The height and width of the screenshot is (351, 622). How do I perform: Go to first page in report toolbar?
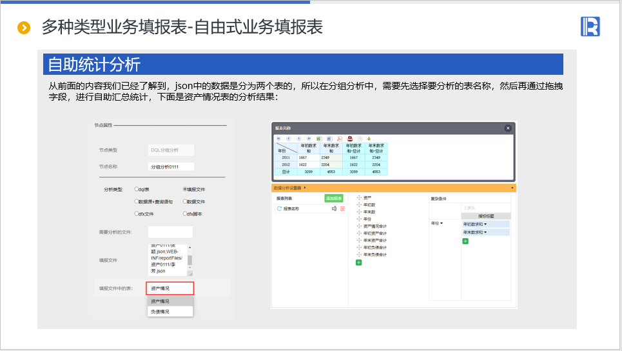(278, 138)
